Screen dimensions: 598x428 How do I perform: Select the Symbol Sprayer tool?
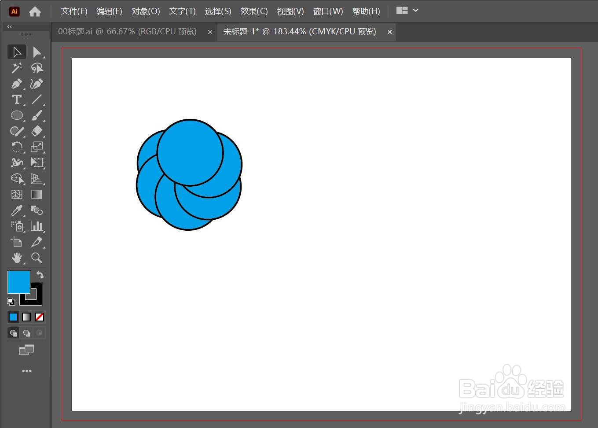(17, 226)
